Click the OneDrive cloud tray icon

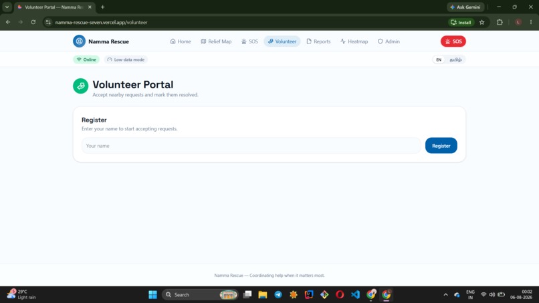point(457,295)
